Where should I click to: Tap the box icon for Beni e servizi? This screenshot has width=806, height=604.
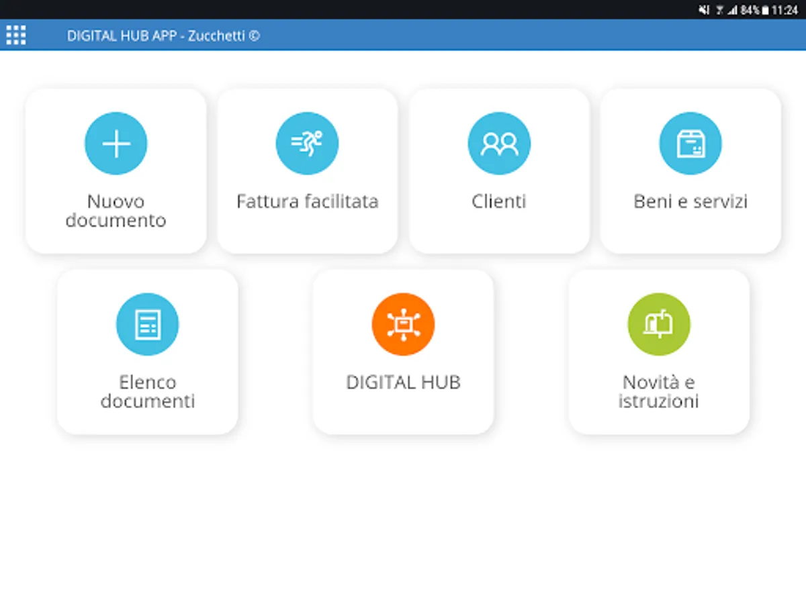[x=690, y=144]
